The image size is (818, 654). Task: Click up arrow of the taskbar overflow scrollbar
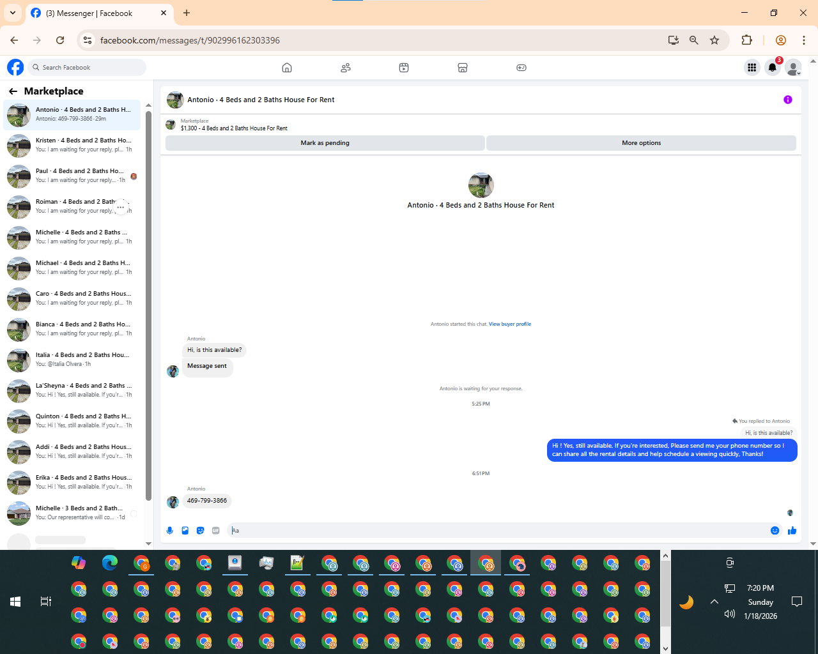point(665,556)
